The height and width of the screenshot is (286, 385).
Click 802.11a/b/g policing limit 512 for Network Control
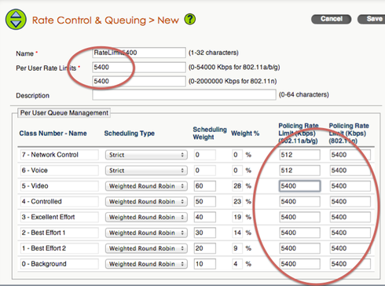[x=299, y=155]
